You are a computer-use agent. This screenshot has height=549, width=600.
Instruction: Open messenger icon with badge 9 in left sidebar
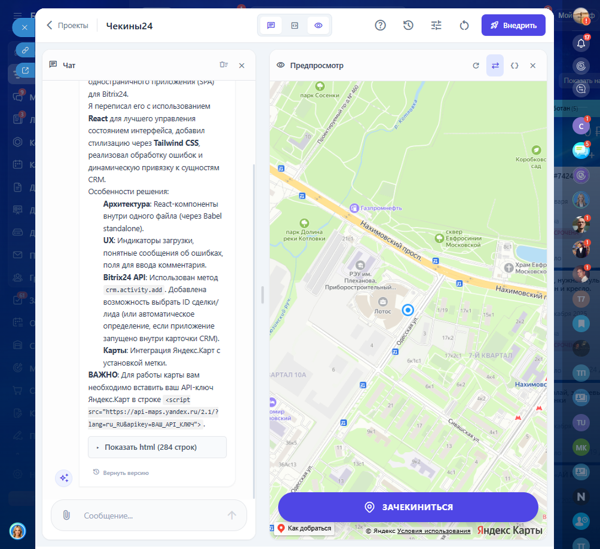point(18,97)
